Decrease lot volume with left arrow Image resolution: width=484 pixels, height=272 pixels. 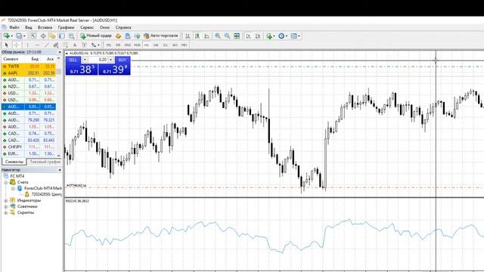pyautogui.click(x=85, y=60)
